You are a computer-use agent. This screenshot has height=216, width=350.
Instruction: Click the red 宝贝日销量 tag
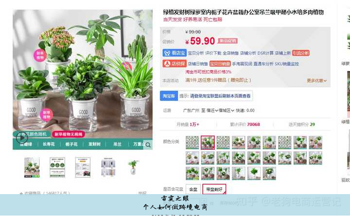click(x=220, y=64)
